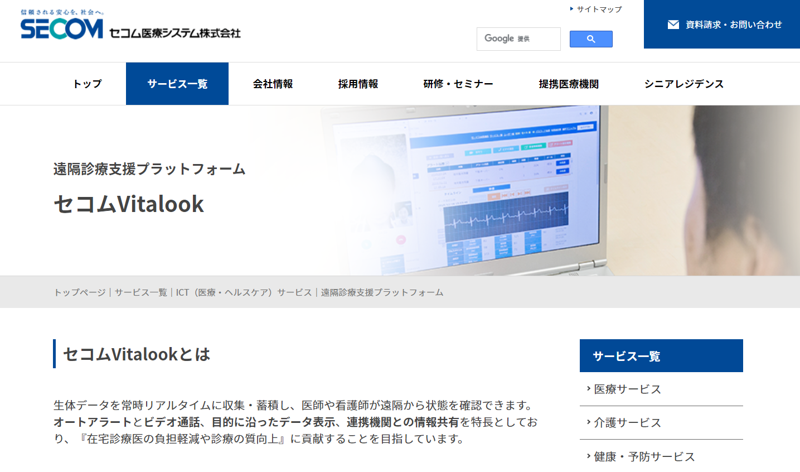The width and height of the screenshot is (800, 472).
Task: Go to トップ menu item
Action: 88,84
